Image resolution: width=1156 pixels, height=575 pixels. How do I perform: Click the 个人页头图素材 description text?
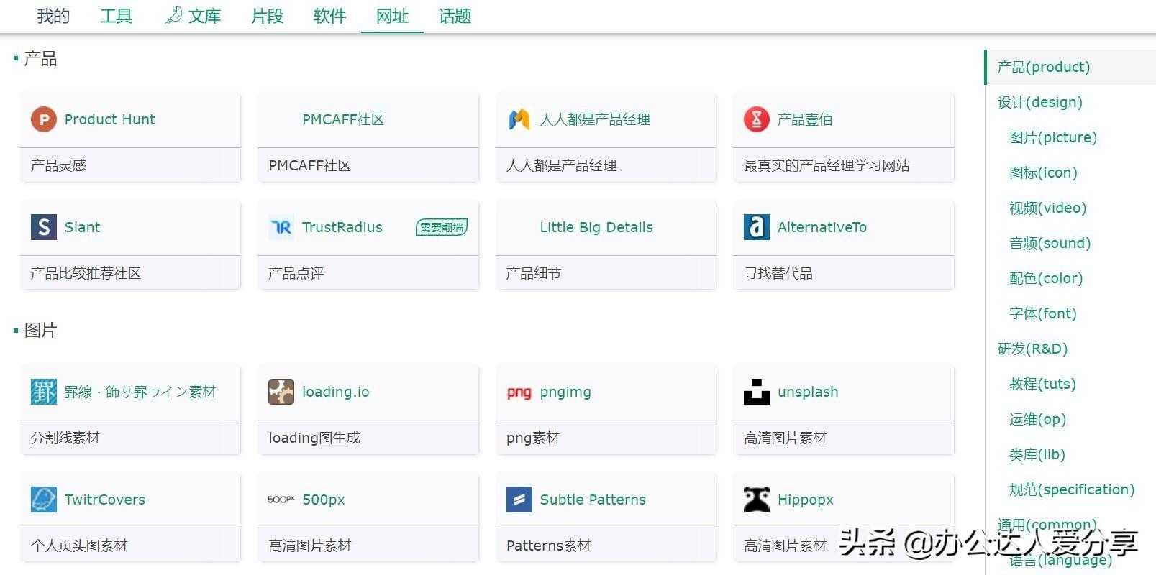79,546
